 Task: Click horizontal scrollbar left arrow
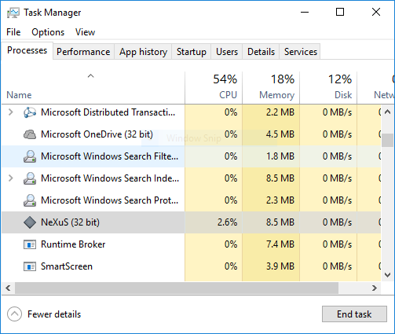8,288
